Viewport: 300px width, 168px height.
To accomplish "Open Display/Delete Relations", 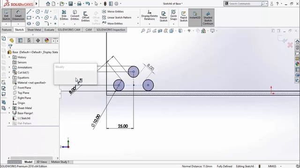I will (150, 15).
